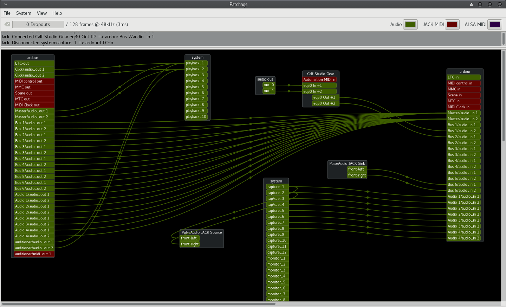Click the Audio 1/audio_in 1 port

463,197
